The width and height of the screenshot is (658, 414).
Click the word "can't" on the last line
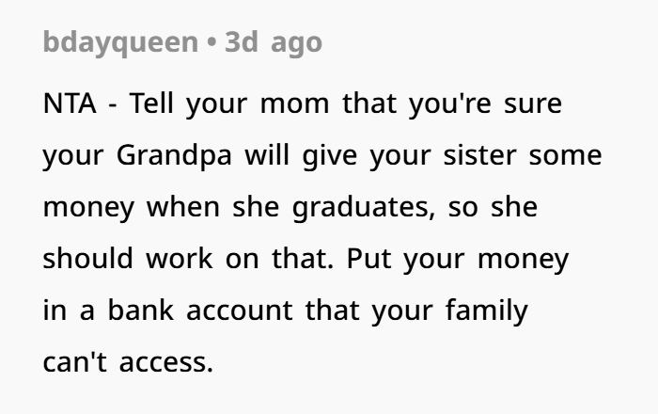pos(74,361)
